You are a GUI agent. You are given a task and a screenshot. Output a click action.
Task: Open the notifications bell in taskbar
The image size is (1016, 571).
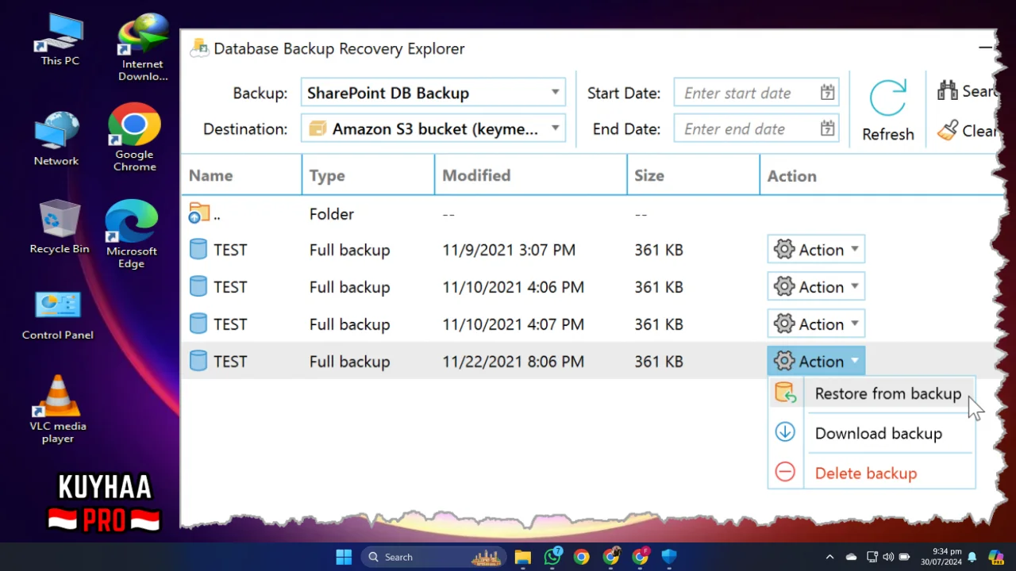point(972,557)
